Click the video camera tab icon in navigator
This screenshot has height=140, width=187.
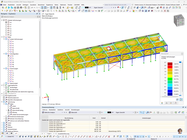point(11,133)
